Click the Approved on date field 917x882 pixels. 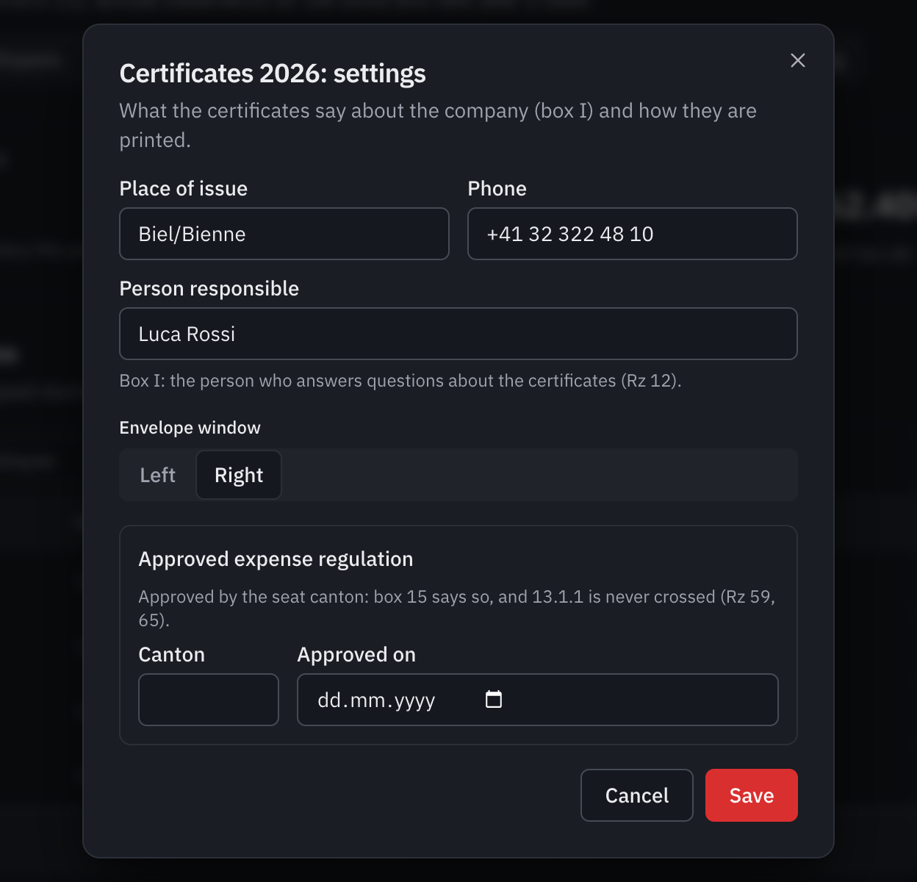[x=538, y=700]
